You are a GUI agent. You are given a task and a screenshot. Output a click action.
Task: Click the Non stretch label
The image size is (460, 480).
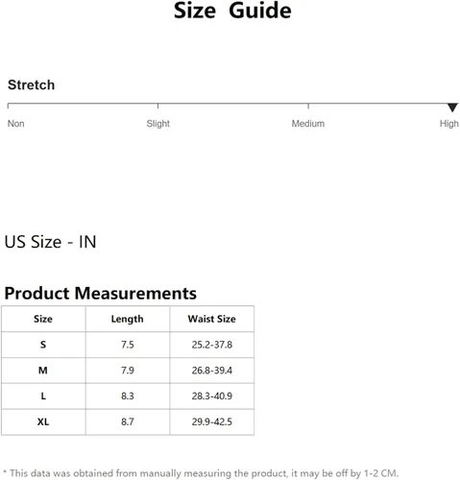(16, 124)
